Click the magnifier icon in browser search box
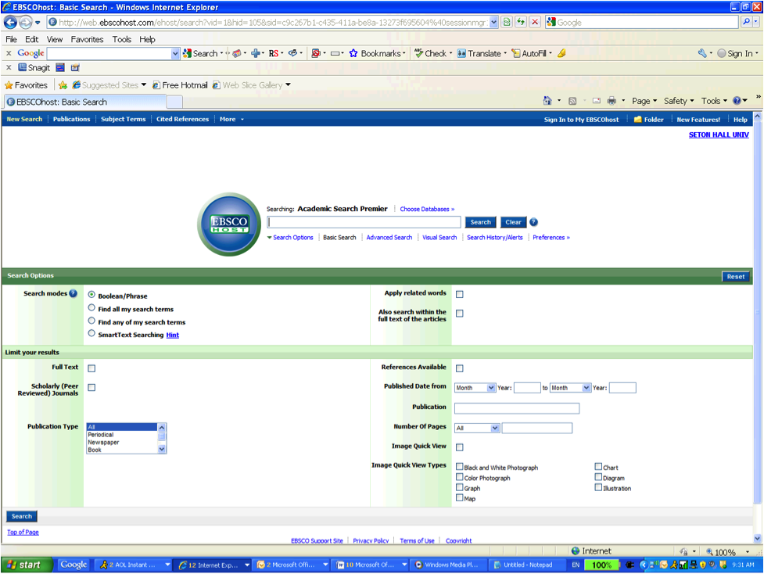The image size is (764, 574). click(x=745, y=22)
